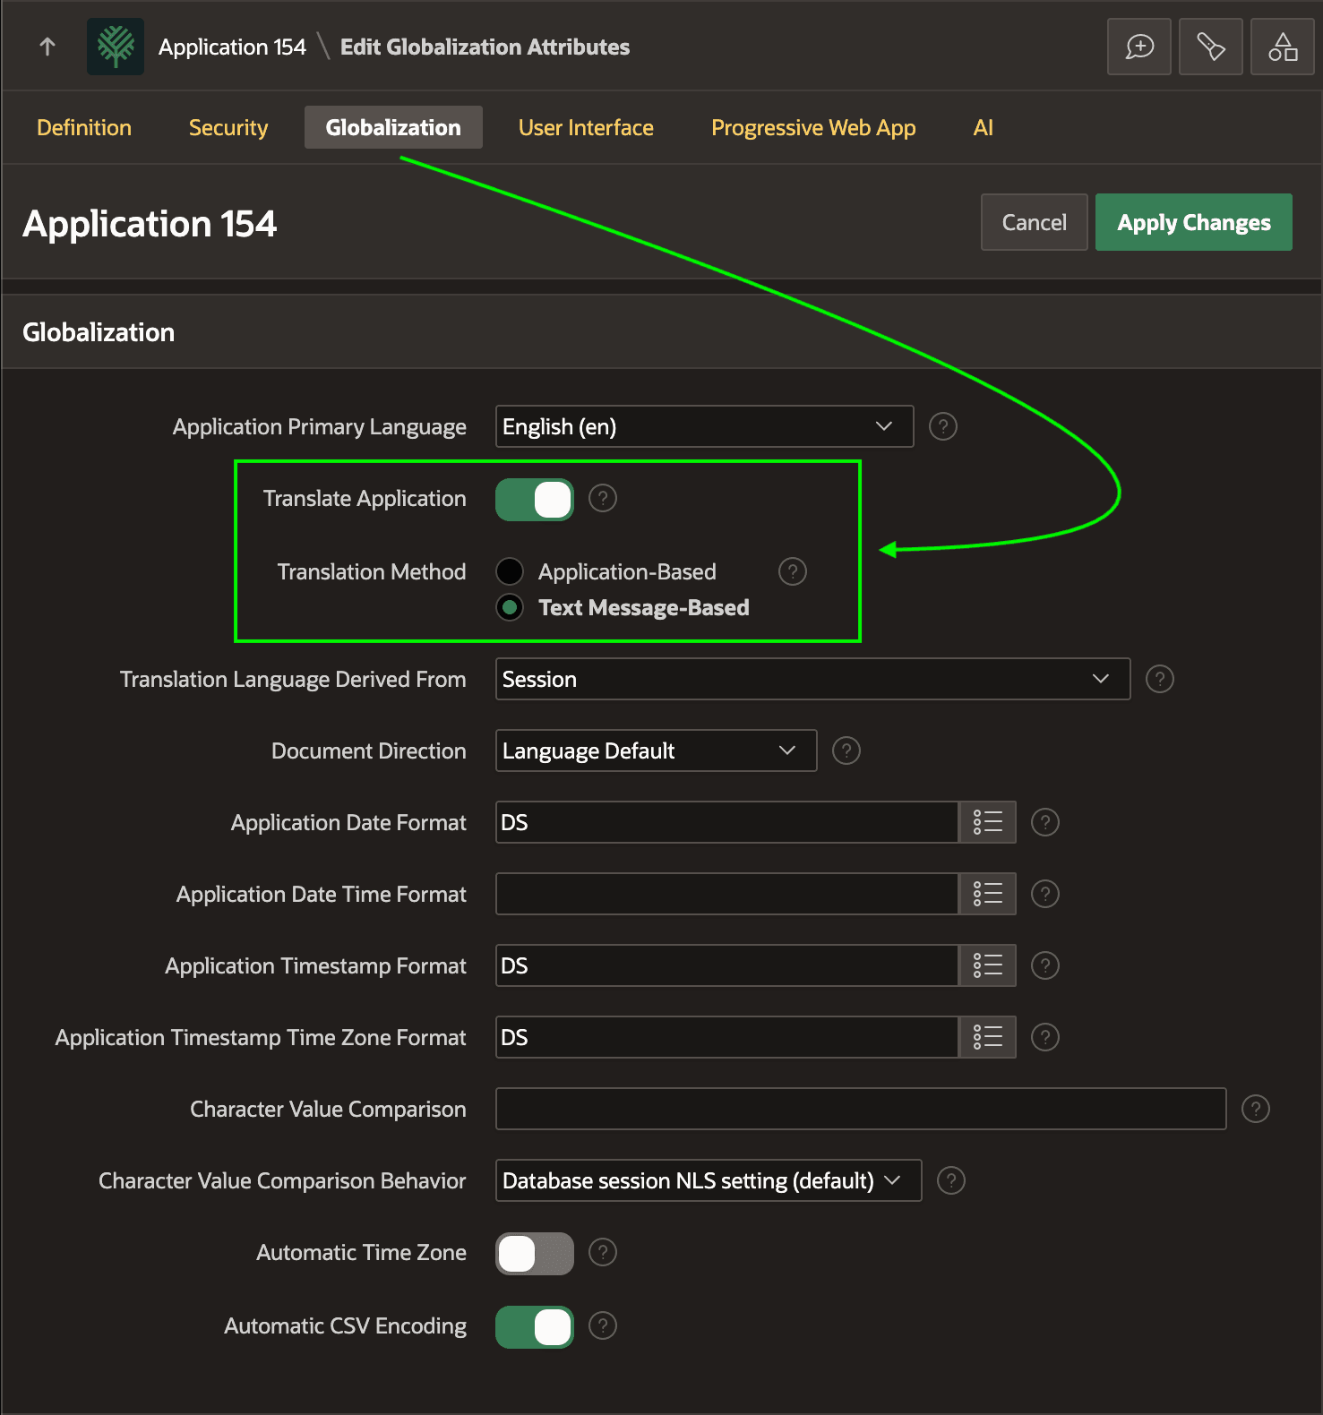1323x1415 pixels.
Task: Show help for Character Value Comparison Behavior
Action: point(951,1180)
